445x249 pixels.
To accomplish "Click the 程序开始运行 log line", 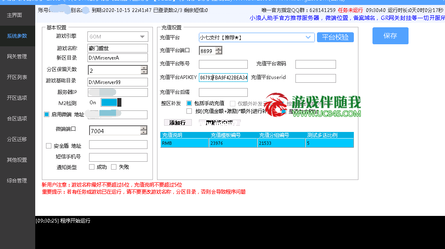I will coord(63,221).
